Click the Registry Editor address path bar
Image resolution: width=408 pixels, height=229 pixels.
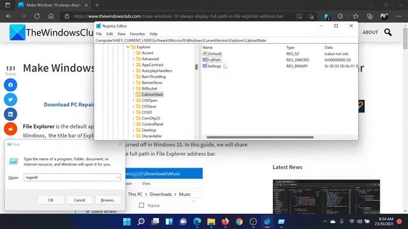(226, 41)
